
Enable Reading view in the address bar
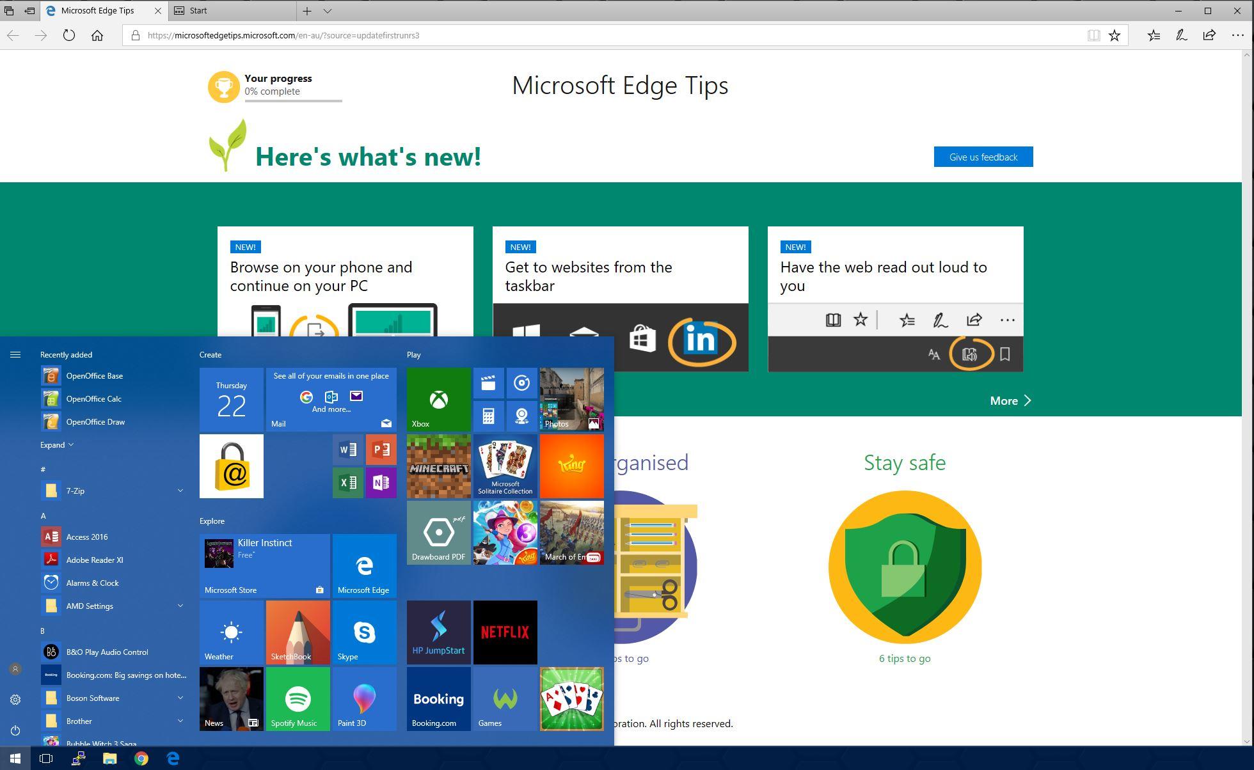(1094, 35)
